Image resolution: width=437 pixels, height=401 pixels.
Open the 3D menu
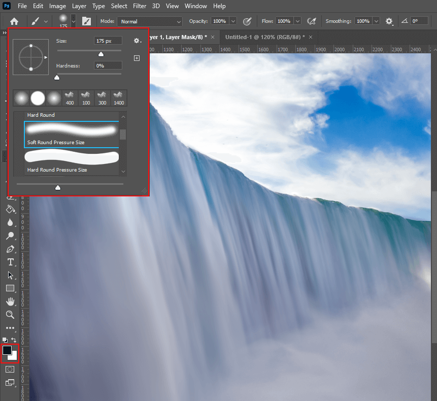pos(156,6)
